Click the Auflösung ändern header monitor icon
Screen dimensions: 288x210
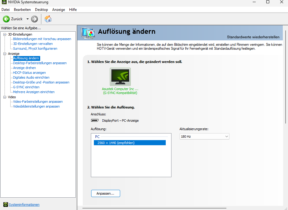[x=88, y=33]
